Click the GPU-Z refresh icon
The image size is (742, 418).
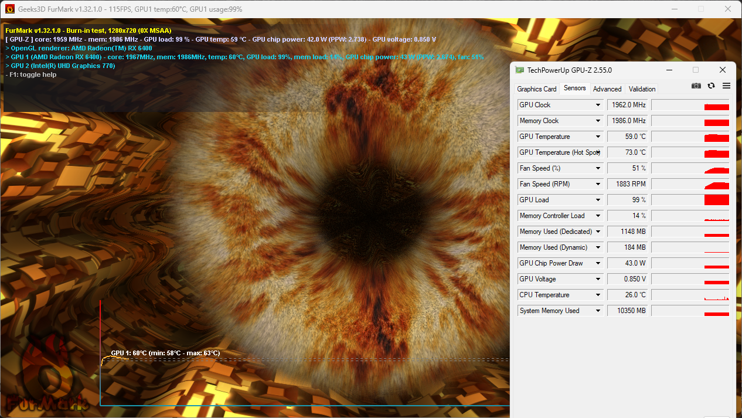pos(711,86)
